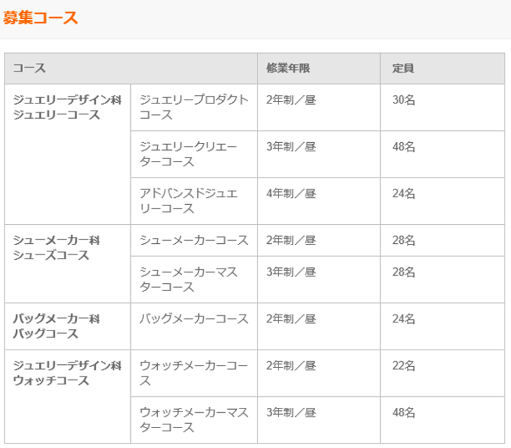Click 2年制／昼 in バッグメーカーコース row
This screenshot has width=511, height=448.
(x=319, y=327)
